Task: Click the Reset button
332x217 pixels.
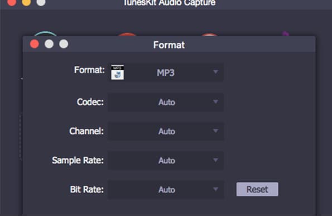Action: tap(257, 189)
